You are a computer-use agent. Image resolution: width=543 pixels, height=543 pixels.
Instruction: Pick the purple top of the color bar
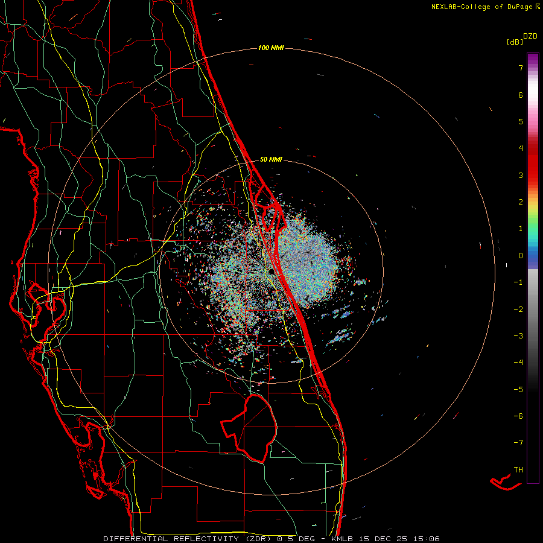click(x=533, y=59)
